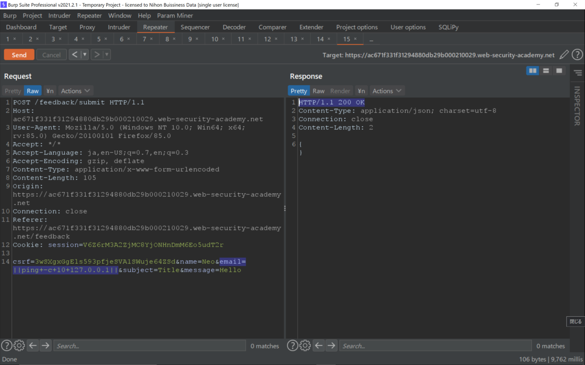Image resolution: width=585 pixels, height=365 pixels.
Task: Open the Burp menu
Action: pos(10,16)
